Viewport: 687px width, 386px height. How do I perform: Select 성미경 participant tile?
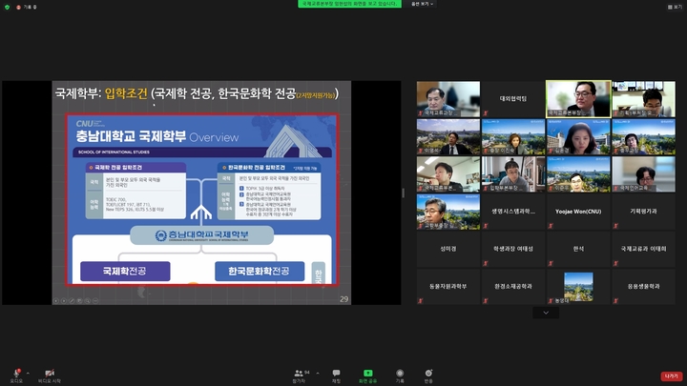point(448,249)
